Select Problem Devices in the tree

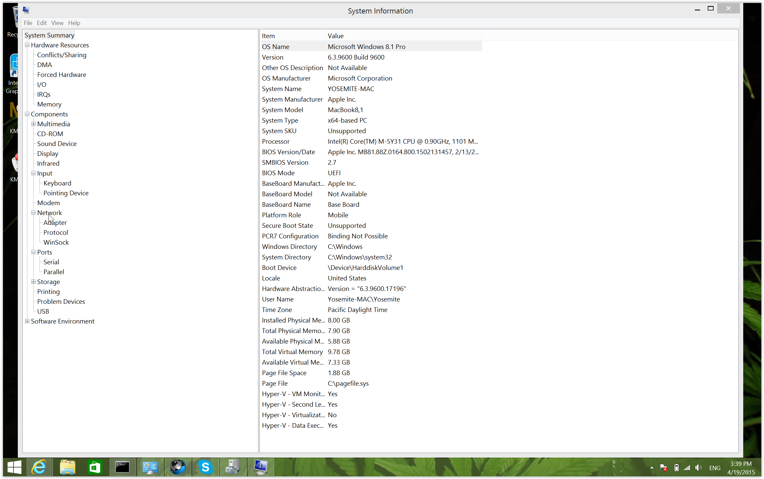61,301
